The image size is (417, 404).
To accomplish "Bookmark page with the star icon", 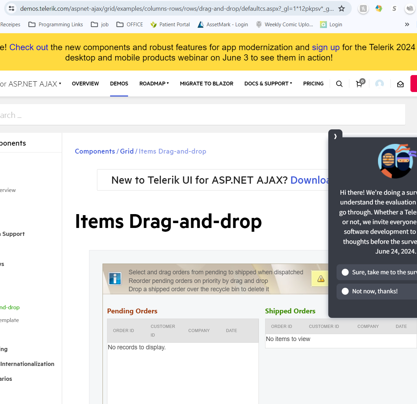I will point(341,9).
